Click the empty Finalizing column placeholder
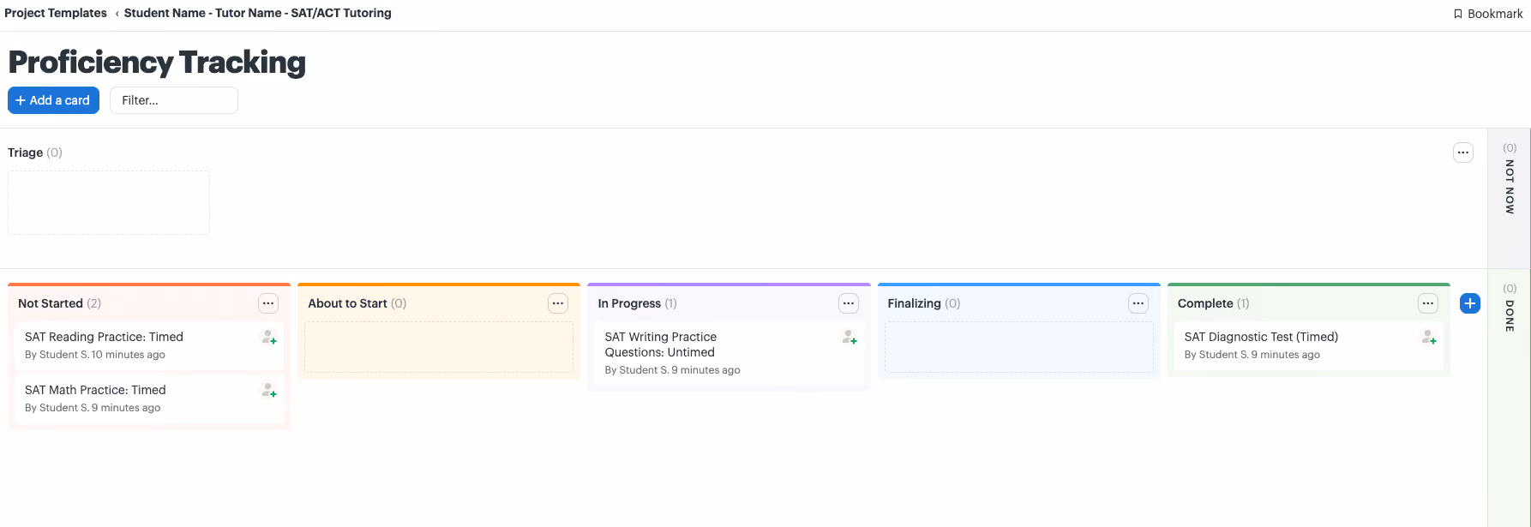This screenshot has height=527, width=1531. [x=1018, y=347]
